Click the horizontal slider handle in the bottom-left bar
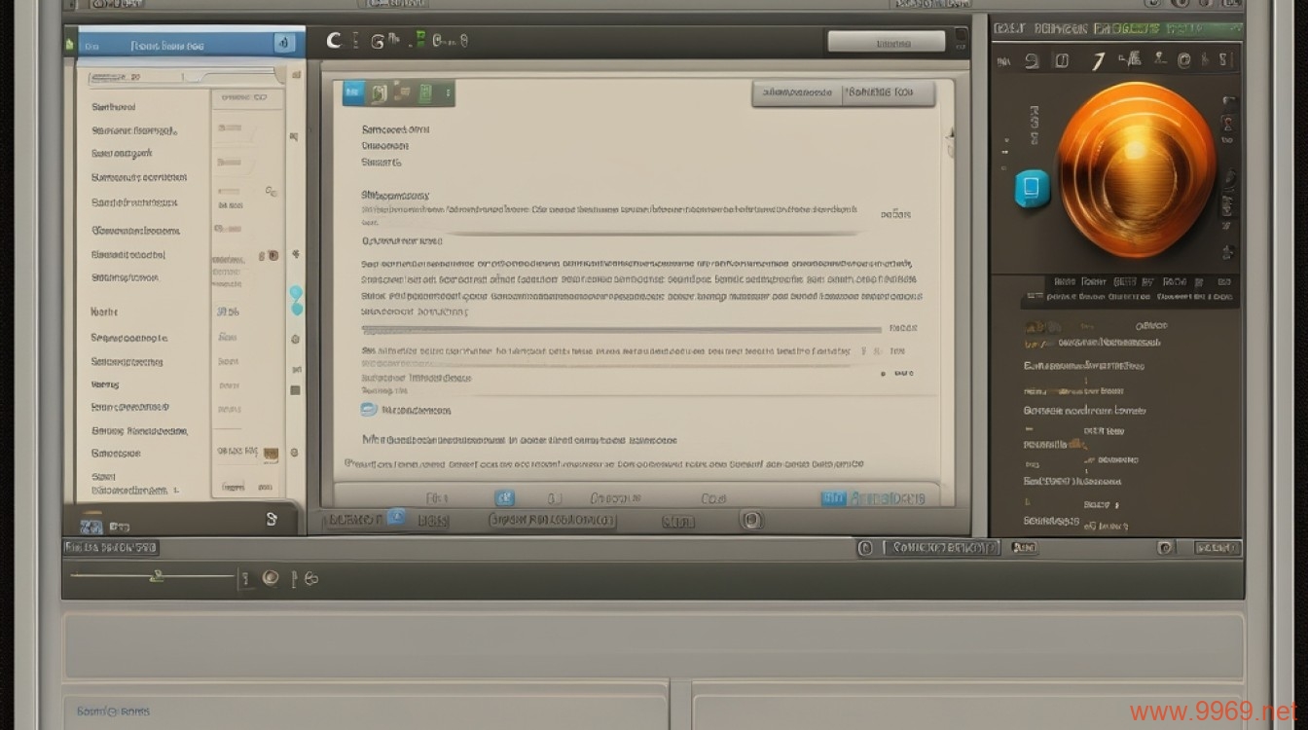 pos(153,577)
